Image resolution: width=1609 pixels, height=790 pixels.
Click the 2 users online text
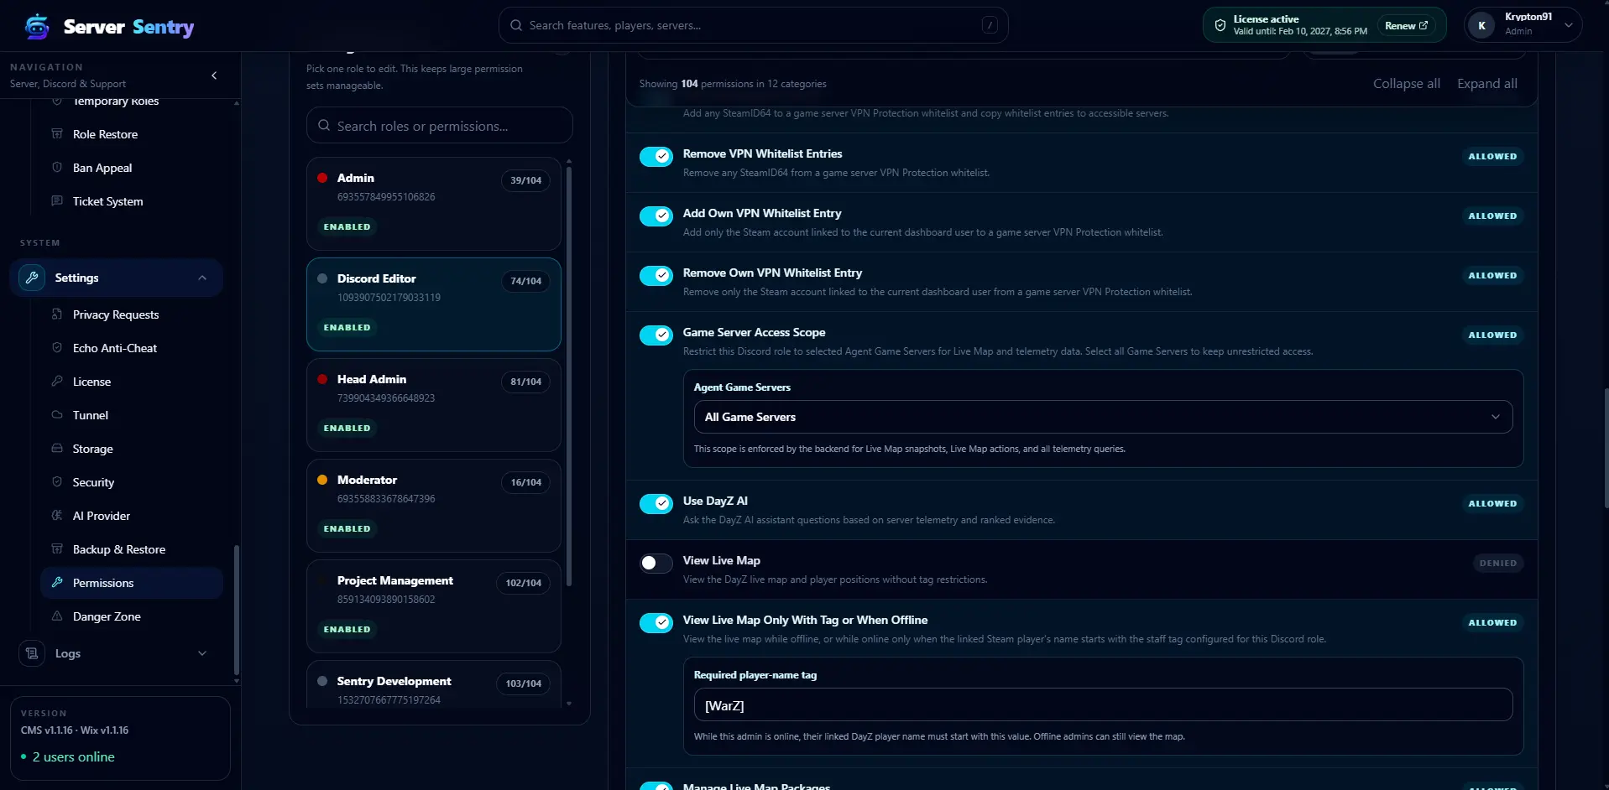coord(73,756)
